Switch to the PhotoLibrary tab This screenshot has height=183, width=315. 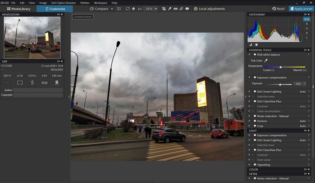pyautogui.click(x=18, y=9)
